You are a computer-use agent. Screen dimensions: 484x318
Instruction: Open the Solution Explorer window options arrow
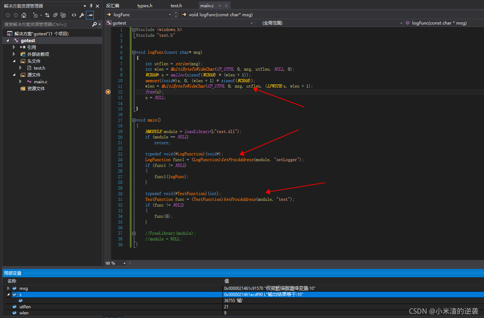pos(85,6)
